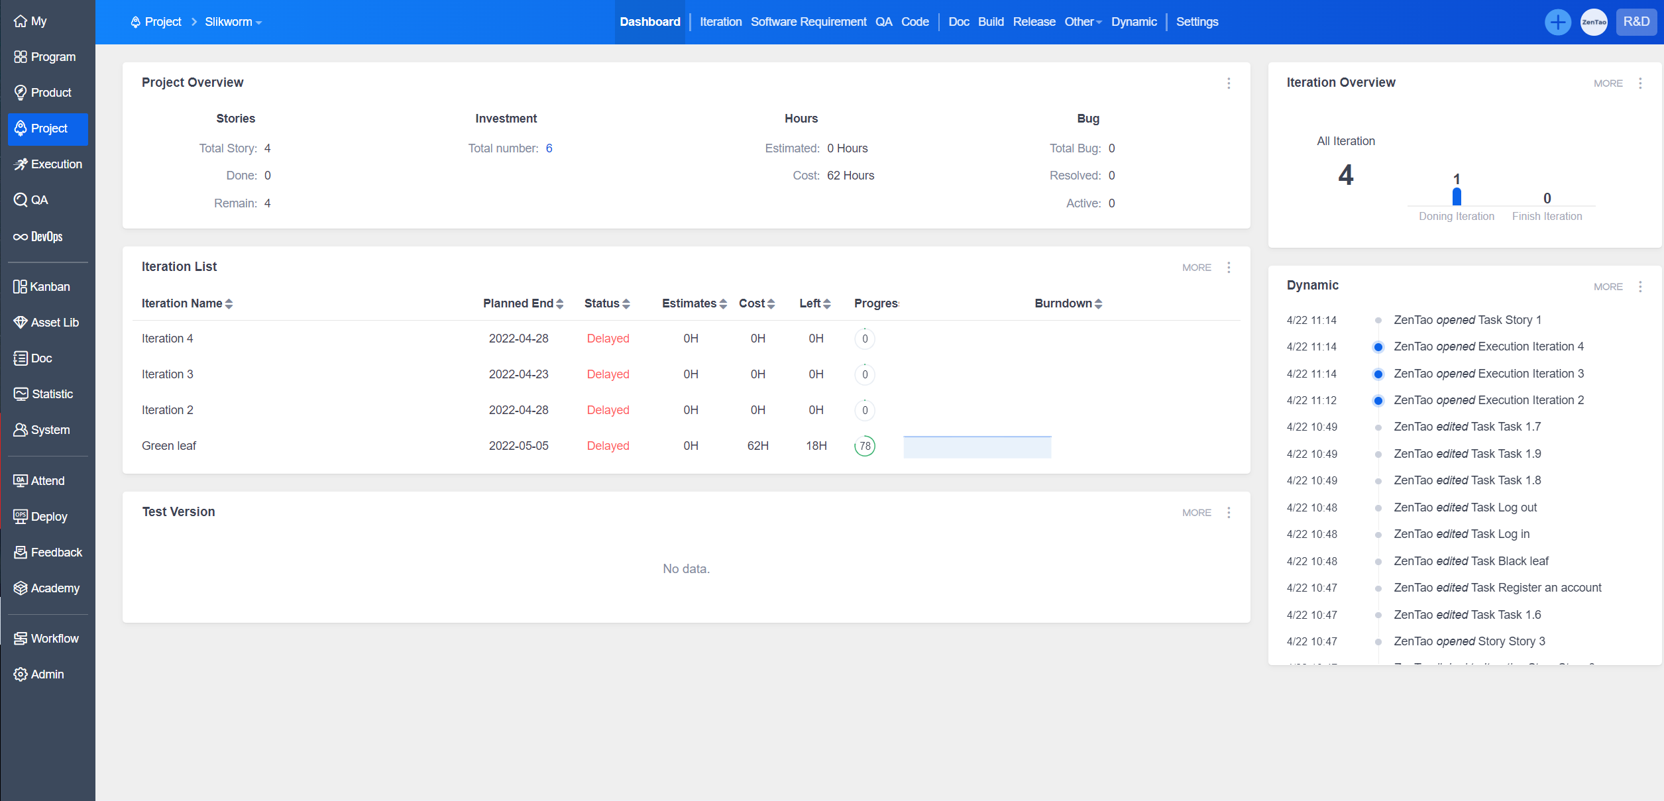Sort by Iteration Name column

(188, 303)
